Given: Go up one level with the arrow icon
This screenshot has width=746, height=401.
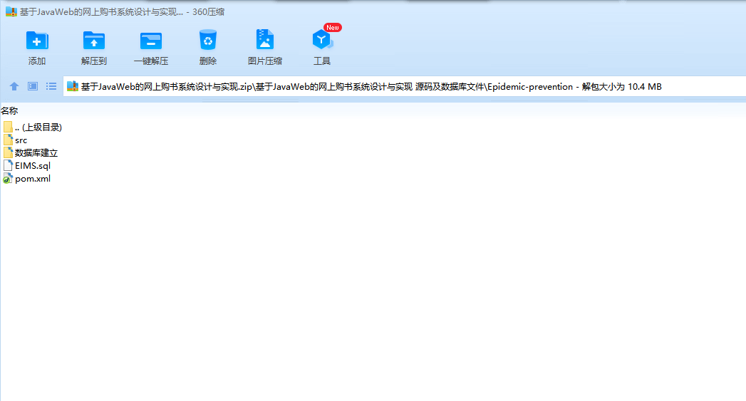Looking at the screenshot, I should pyautogui.click(x=14, y=86).
